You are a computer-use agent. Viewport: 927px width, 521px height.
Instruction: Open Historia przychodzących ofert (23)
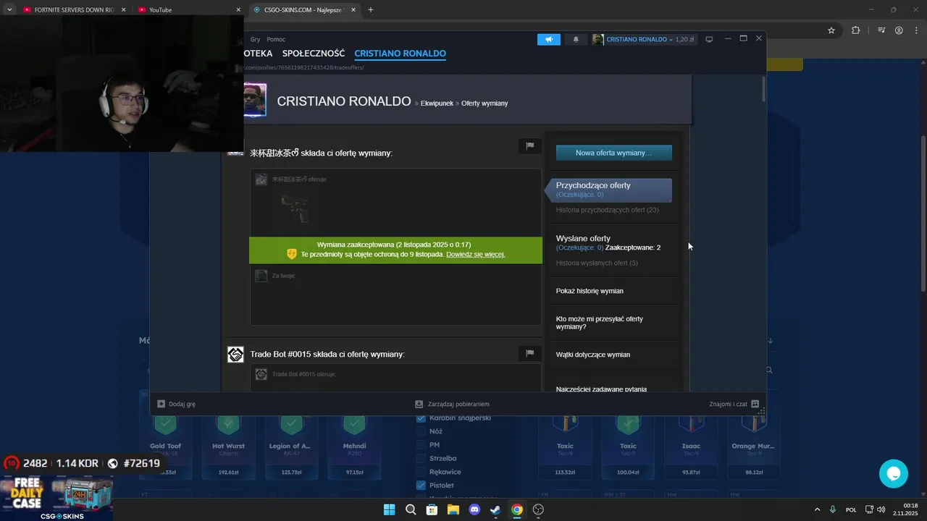(607, 210)
